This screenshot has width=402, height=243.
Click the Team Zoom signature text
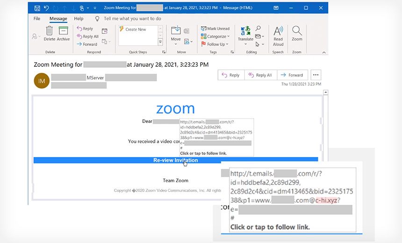pos(176,180)
